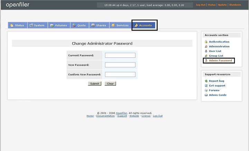
Task: Open the Group List link
Action: [216, 56]
